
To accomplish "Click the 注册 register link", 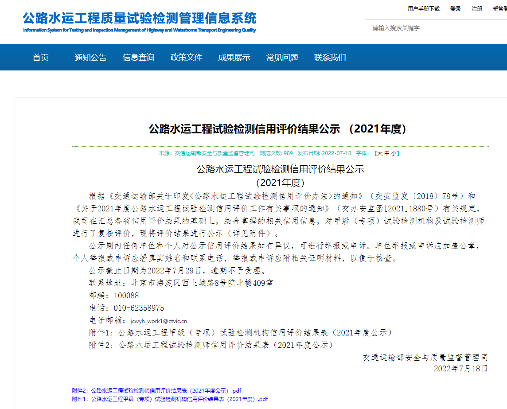I will pos(477,8).
